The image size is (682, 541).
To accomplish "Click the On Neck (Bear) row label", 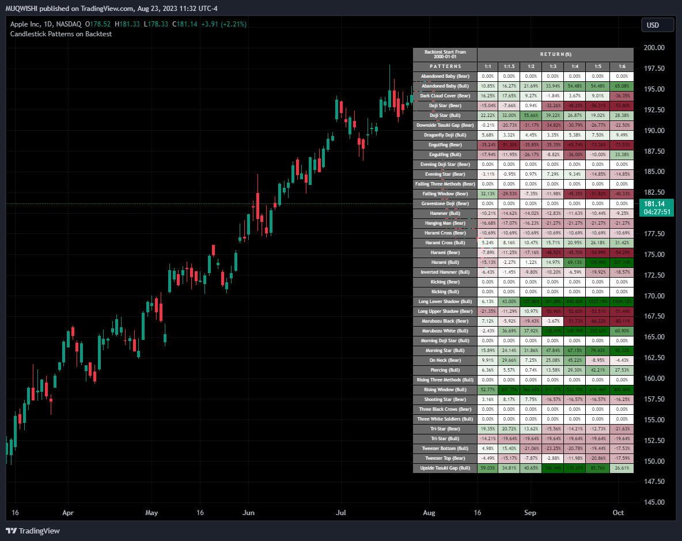I will coord(445,360).
